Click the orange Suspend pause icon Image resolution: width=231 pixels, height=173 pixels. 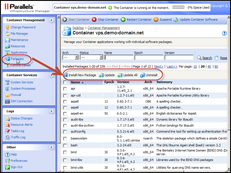[156, 20]
